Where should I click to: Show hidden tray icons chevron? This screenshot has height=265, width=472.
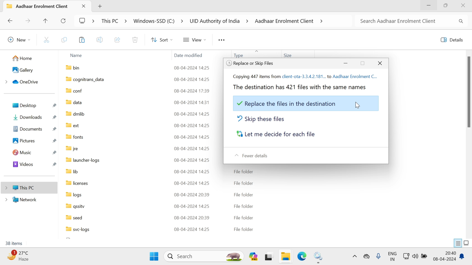(355, 256)
